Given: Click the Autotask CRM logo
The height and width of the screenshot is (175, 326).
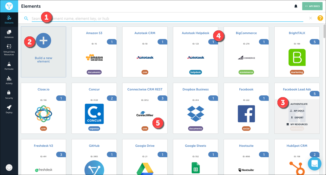Looking at the screenshot, I should point(145,57).
